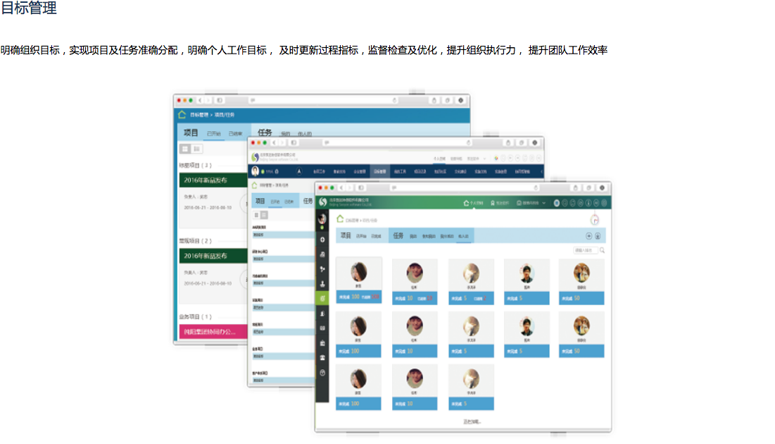Click the circular plus icon in the front window tab bar
Screen dimensions: 775x444
[x=589, y=236]
